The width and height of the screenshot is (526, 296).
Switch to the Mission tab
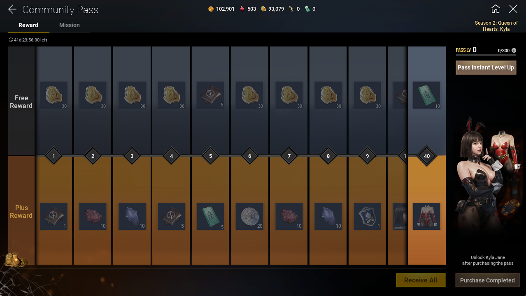pyautogui.click(x=70, y=25)
